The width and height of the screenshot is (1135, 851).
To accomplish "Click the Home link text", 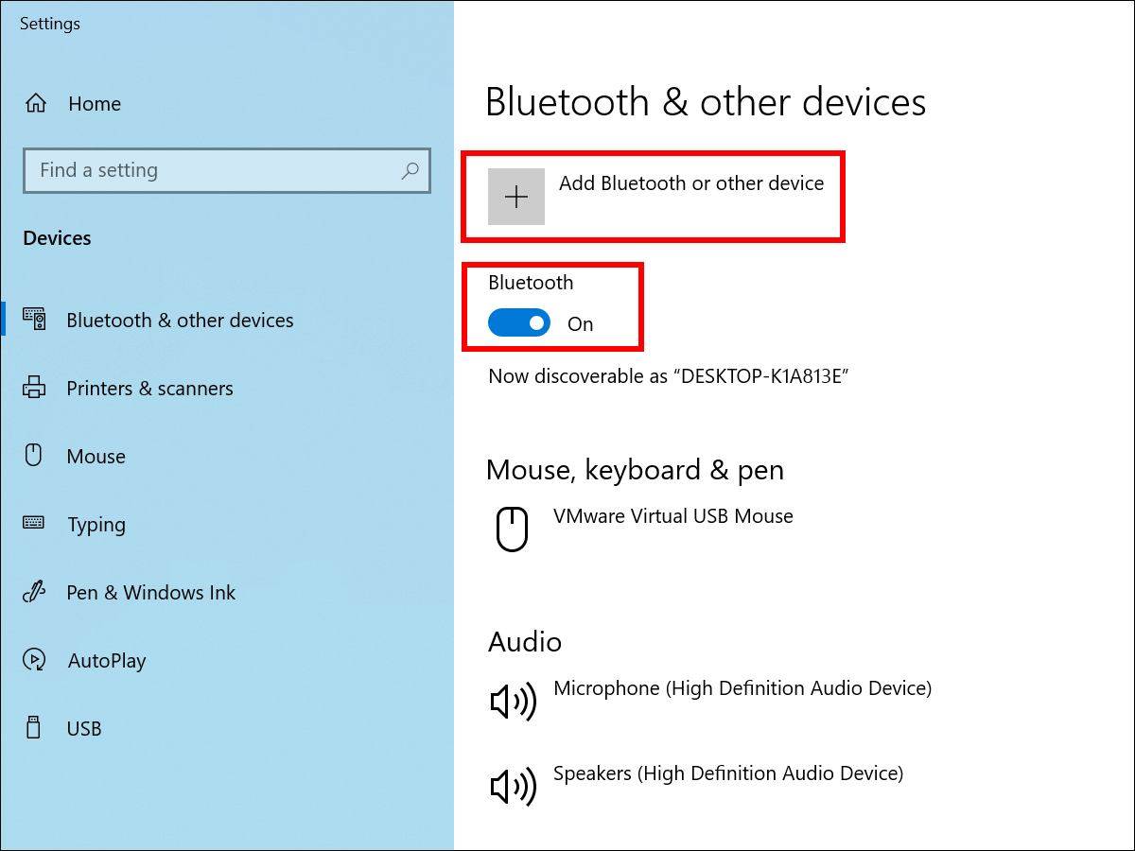I will (95, 104).
